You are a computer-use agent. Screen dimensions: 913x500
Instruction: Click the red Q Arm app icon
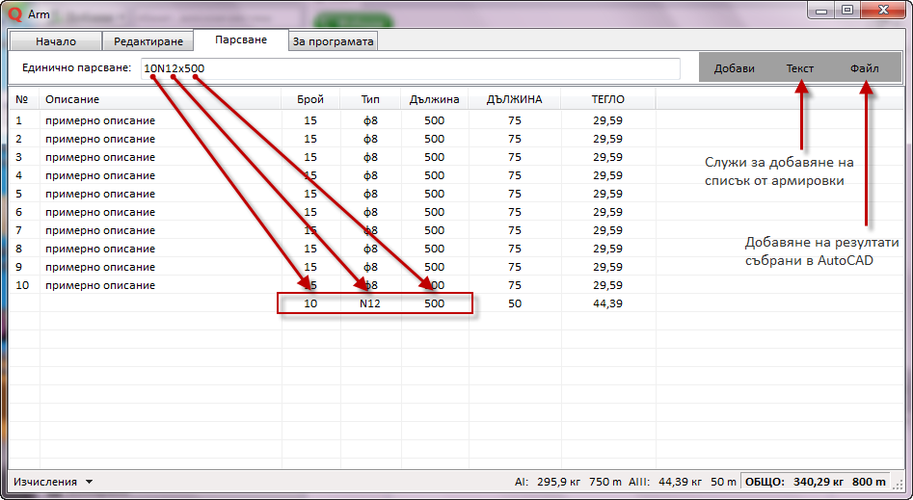tap(14, 13)
